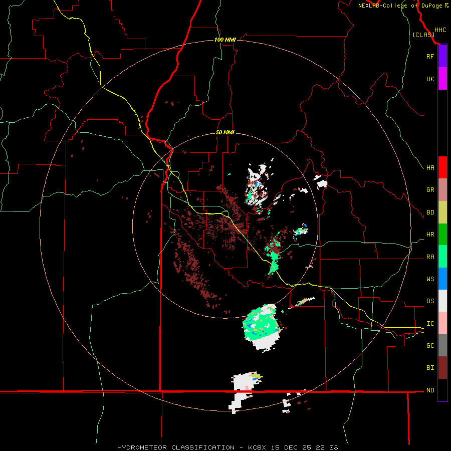Click the bright green RA legend swatch
Viewport: 451px width, 451px height.
coord(442,257)
